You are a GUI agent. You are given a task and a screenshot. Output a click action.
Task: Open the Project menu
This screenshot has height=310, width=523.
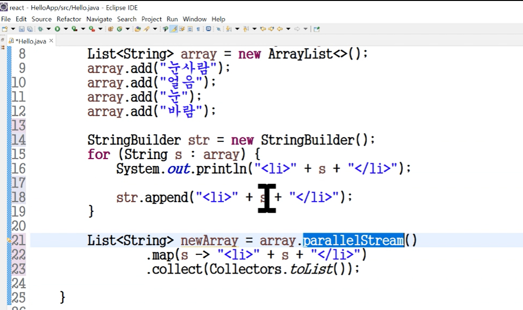[x=151, y=19]
